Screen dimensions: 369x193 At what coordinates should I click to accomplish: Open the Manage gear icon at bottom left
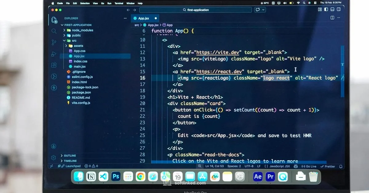point(54,158)
